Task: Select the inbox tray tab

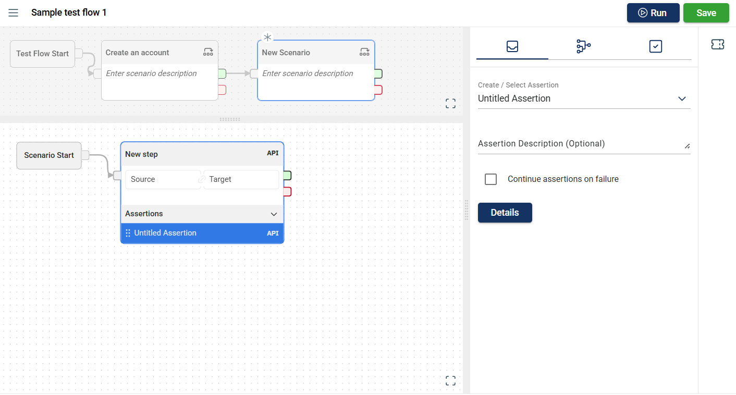Action: (x=512, y=46)
